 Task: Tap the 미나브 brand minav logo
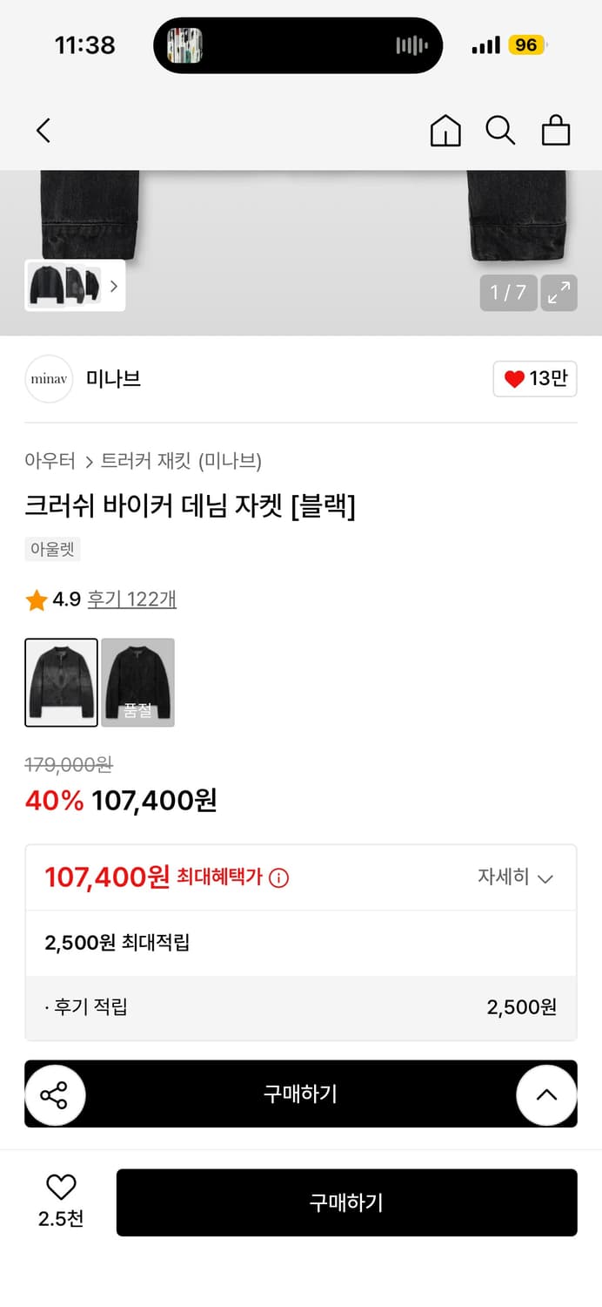point(49,379)
